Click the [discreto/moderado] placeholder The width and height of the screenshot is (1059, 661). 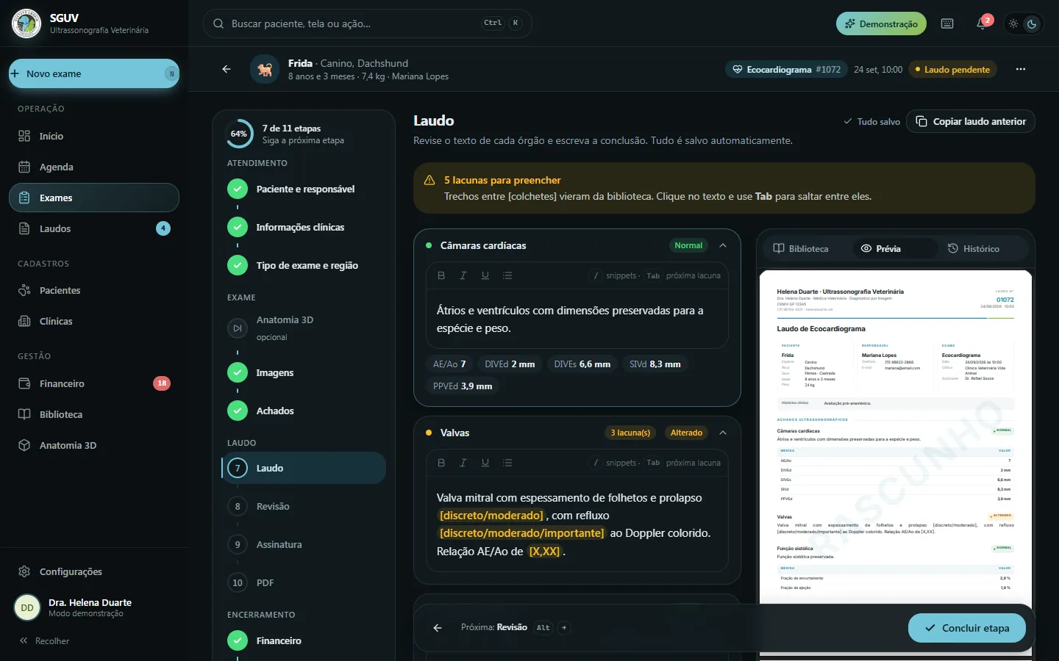point(491,516)
